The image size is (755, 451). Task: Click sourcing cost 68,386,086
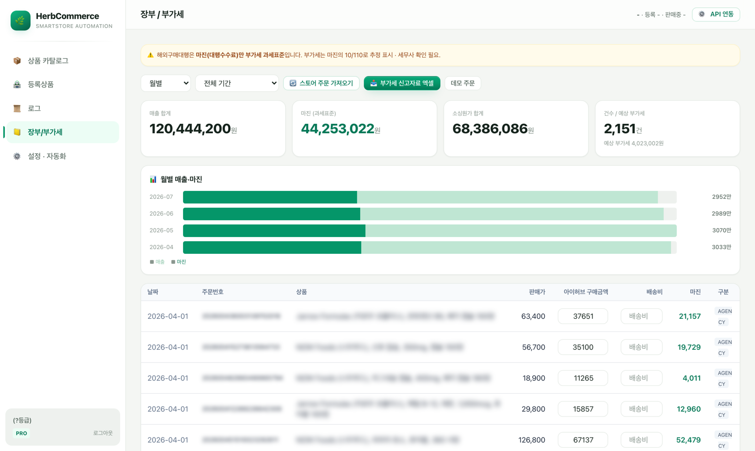490,128
